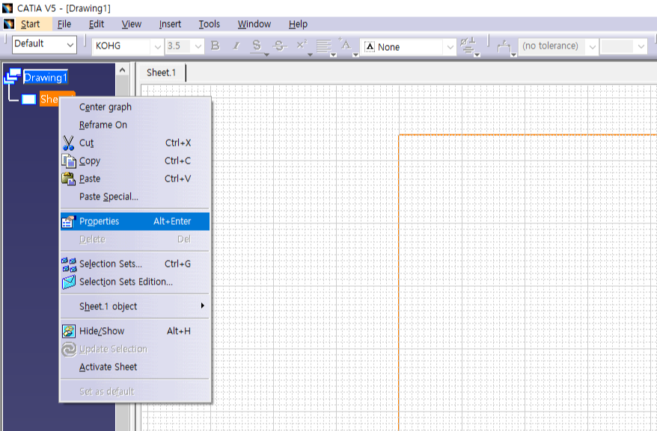Screen dimensions: 657x431
Task: Click the Copy icon in context menu
Action: pyautogui.click(x=69, y=161)
